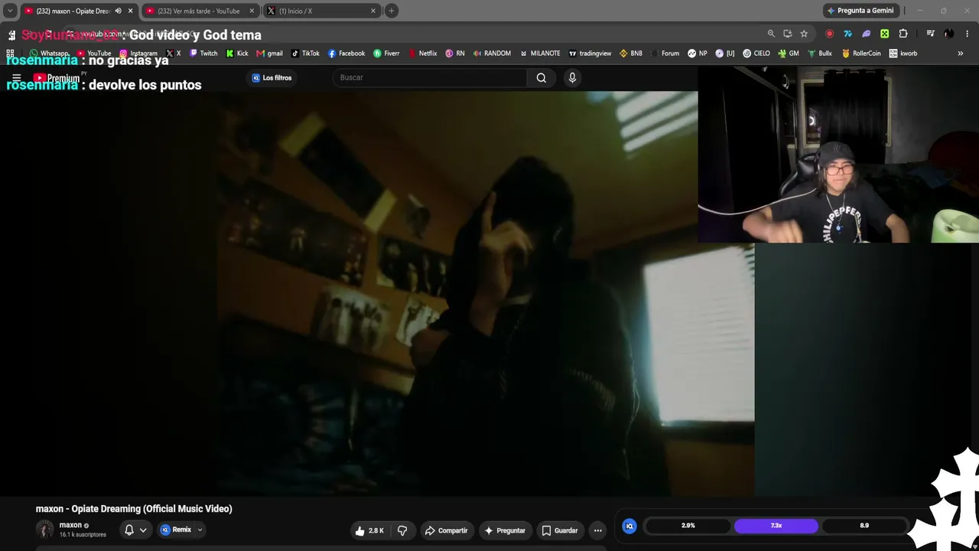Viewport: 979px width, 551px height.
Task: Open the tradingview bookmark
Action: coord(590,54)
